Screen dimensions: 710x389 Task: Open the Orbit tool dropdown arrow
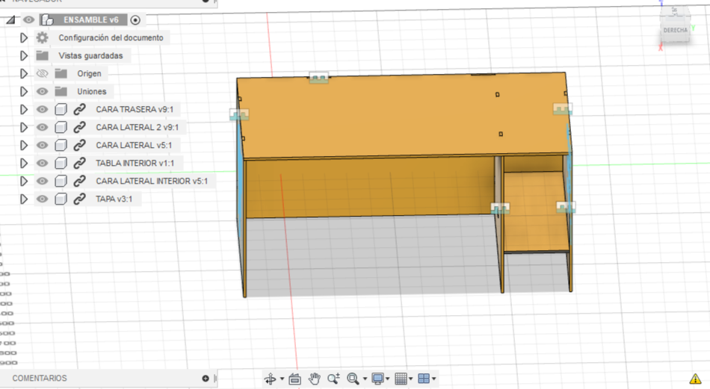click(282, 379)
